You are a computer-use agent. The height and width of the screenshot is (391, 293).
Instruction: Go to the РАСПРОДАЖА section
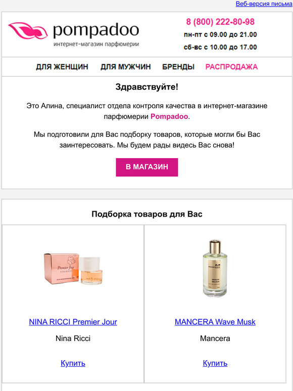[231, 67]
